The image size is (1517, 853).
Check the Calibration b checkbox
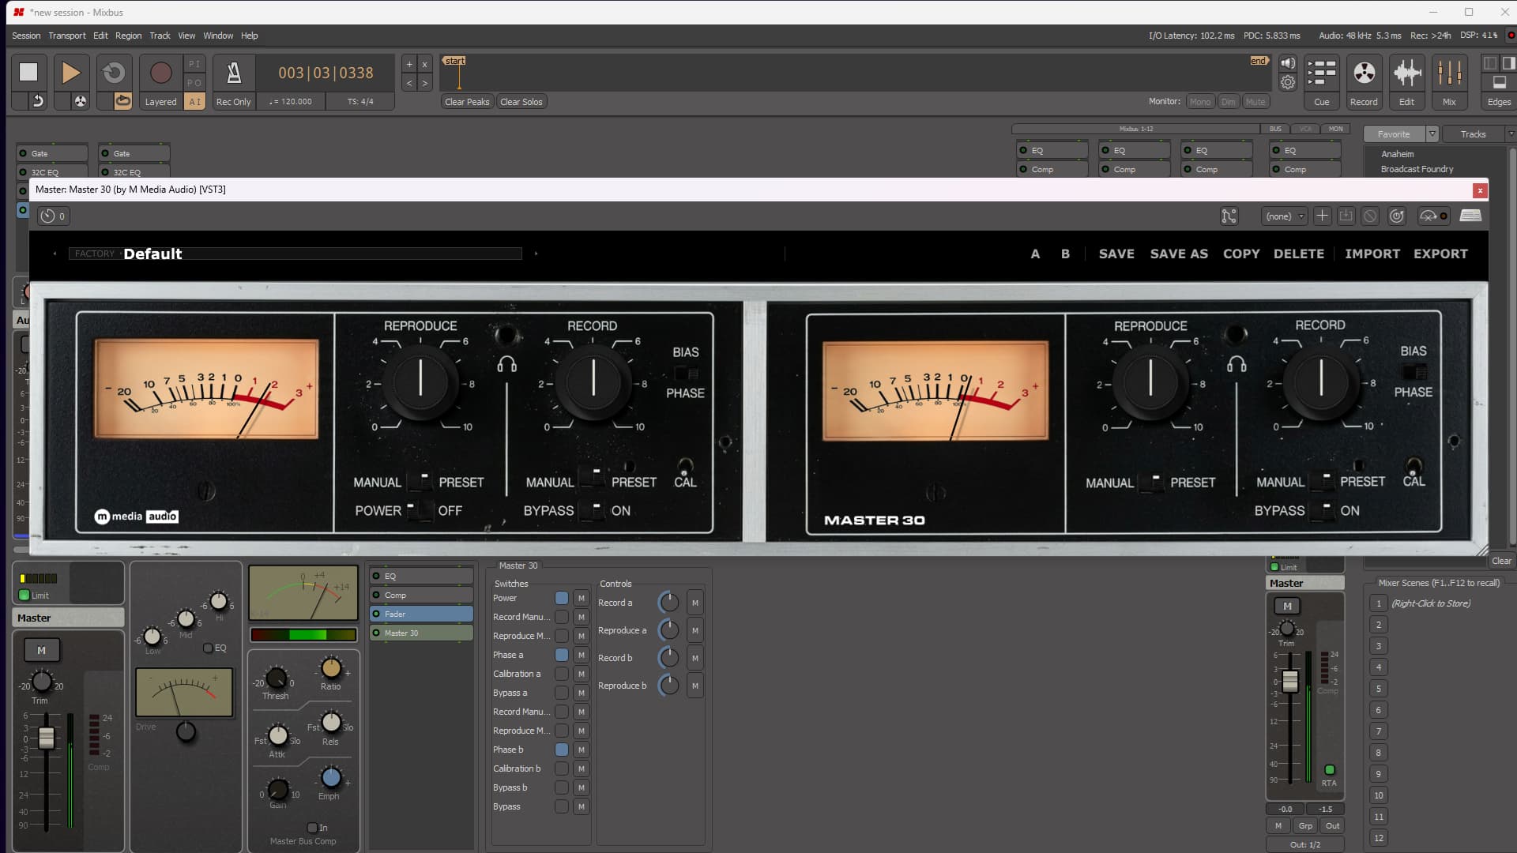[562, 768]
